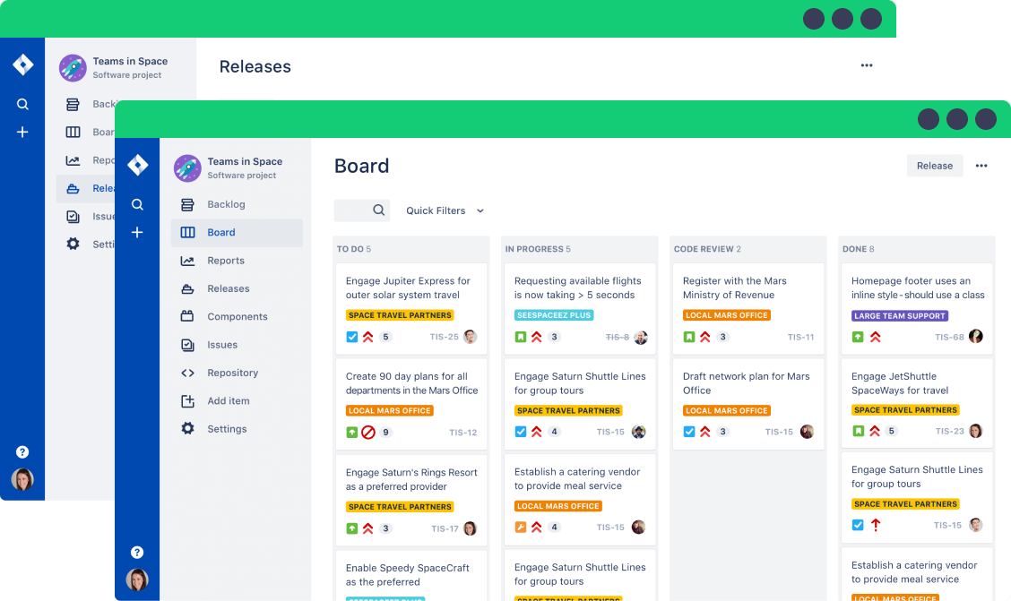Open card 'Enable Speedy SpaceCraft as the preferred'
1011x601 pixels.
[x=411, y=576]
